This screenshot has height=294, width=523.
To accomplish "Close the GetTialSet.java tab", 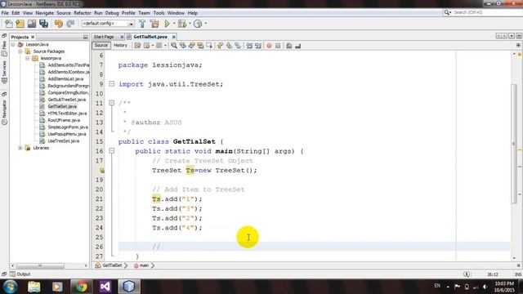I will (x=174, y=37).
